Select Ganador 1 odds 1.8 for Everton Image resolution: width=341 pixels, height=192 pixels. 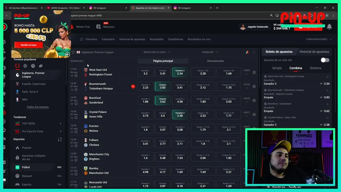pos(145,129)
